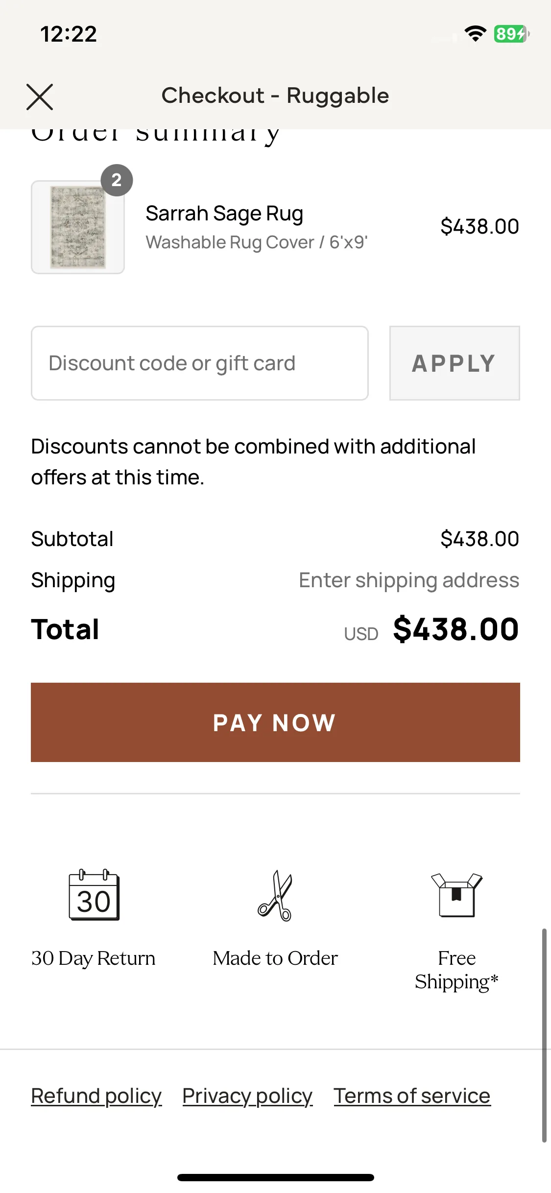The width and height of the screenshot is (551, 1193).
Task: Tap the Made to Order label
Action: point(275,958)
